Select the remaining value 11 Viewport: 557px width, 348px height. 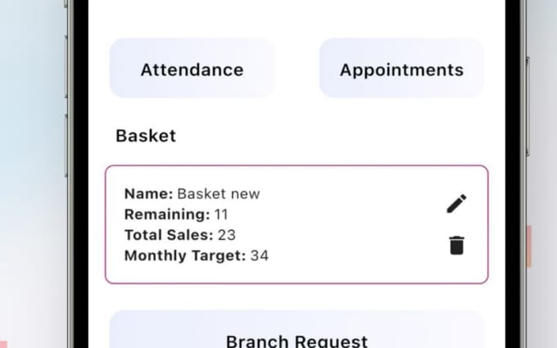click(221, 215)
